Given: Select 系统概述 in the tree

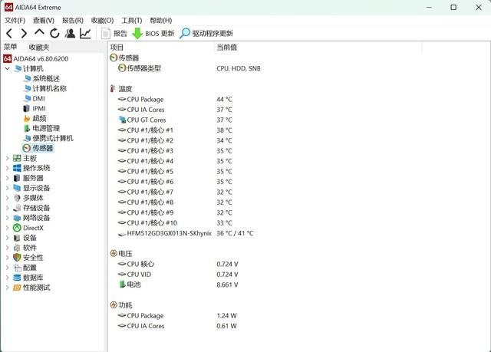Looking at the screenshot, I should (46, 78).
